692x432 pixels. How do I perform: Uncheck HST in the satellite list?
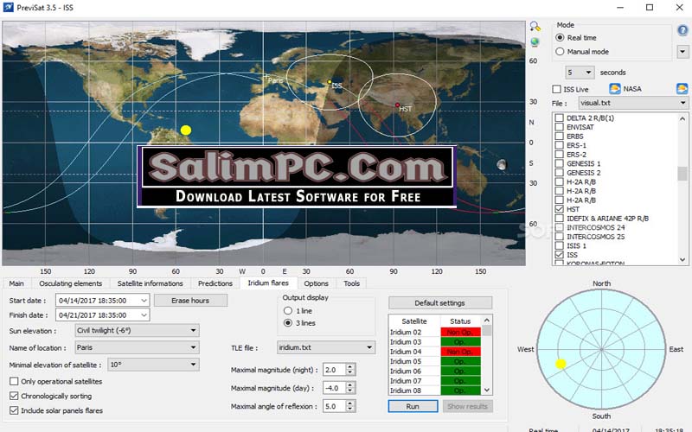click(x=559, y=209)
